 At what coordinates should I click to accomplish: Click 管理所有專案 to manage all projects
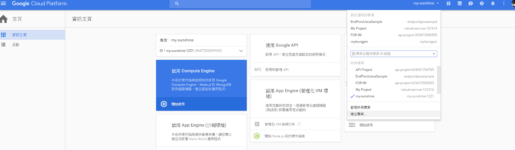pos(360,107)
